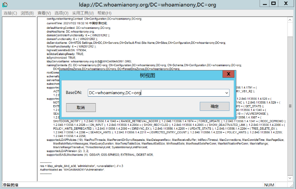Viewport: 296px width, 189px height.
Task: Click the configurationNamingContext line
Action: click(x=94, y=19)
